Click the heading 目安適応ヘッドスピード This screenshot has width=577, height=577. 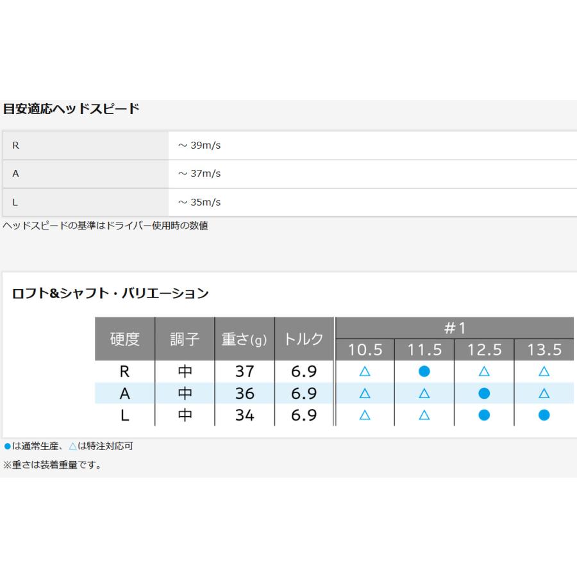point(71,109)
